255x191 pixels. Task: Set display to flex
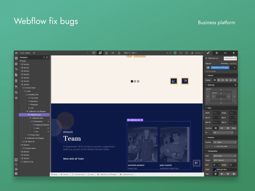(219, 80)
